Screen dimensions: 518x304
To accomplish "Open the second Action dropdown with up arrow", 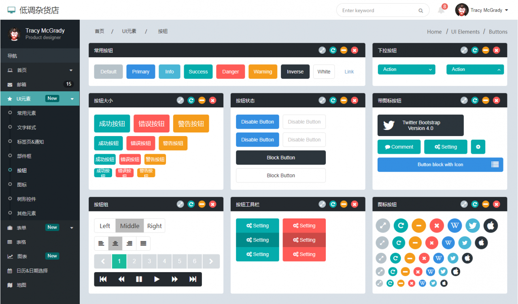I will (475, 69).
